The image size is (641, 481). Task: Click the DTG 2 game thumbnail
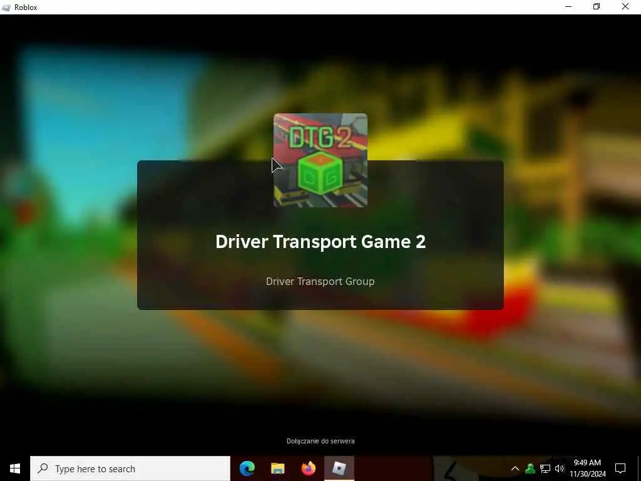(x=320, y=160)
